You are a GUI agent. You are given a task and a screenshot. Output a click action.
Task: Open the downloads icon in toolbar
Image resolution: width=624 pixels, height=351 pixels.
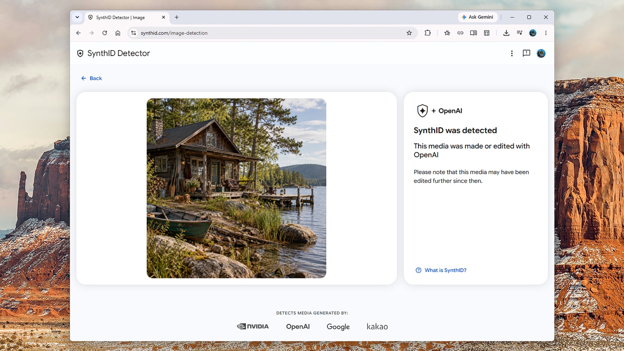point(506,33)
